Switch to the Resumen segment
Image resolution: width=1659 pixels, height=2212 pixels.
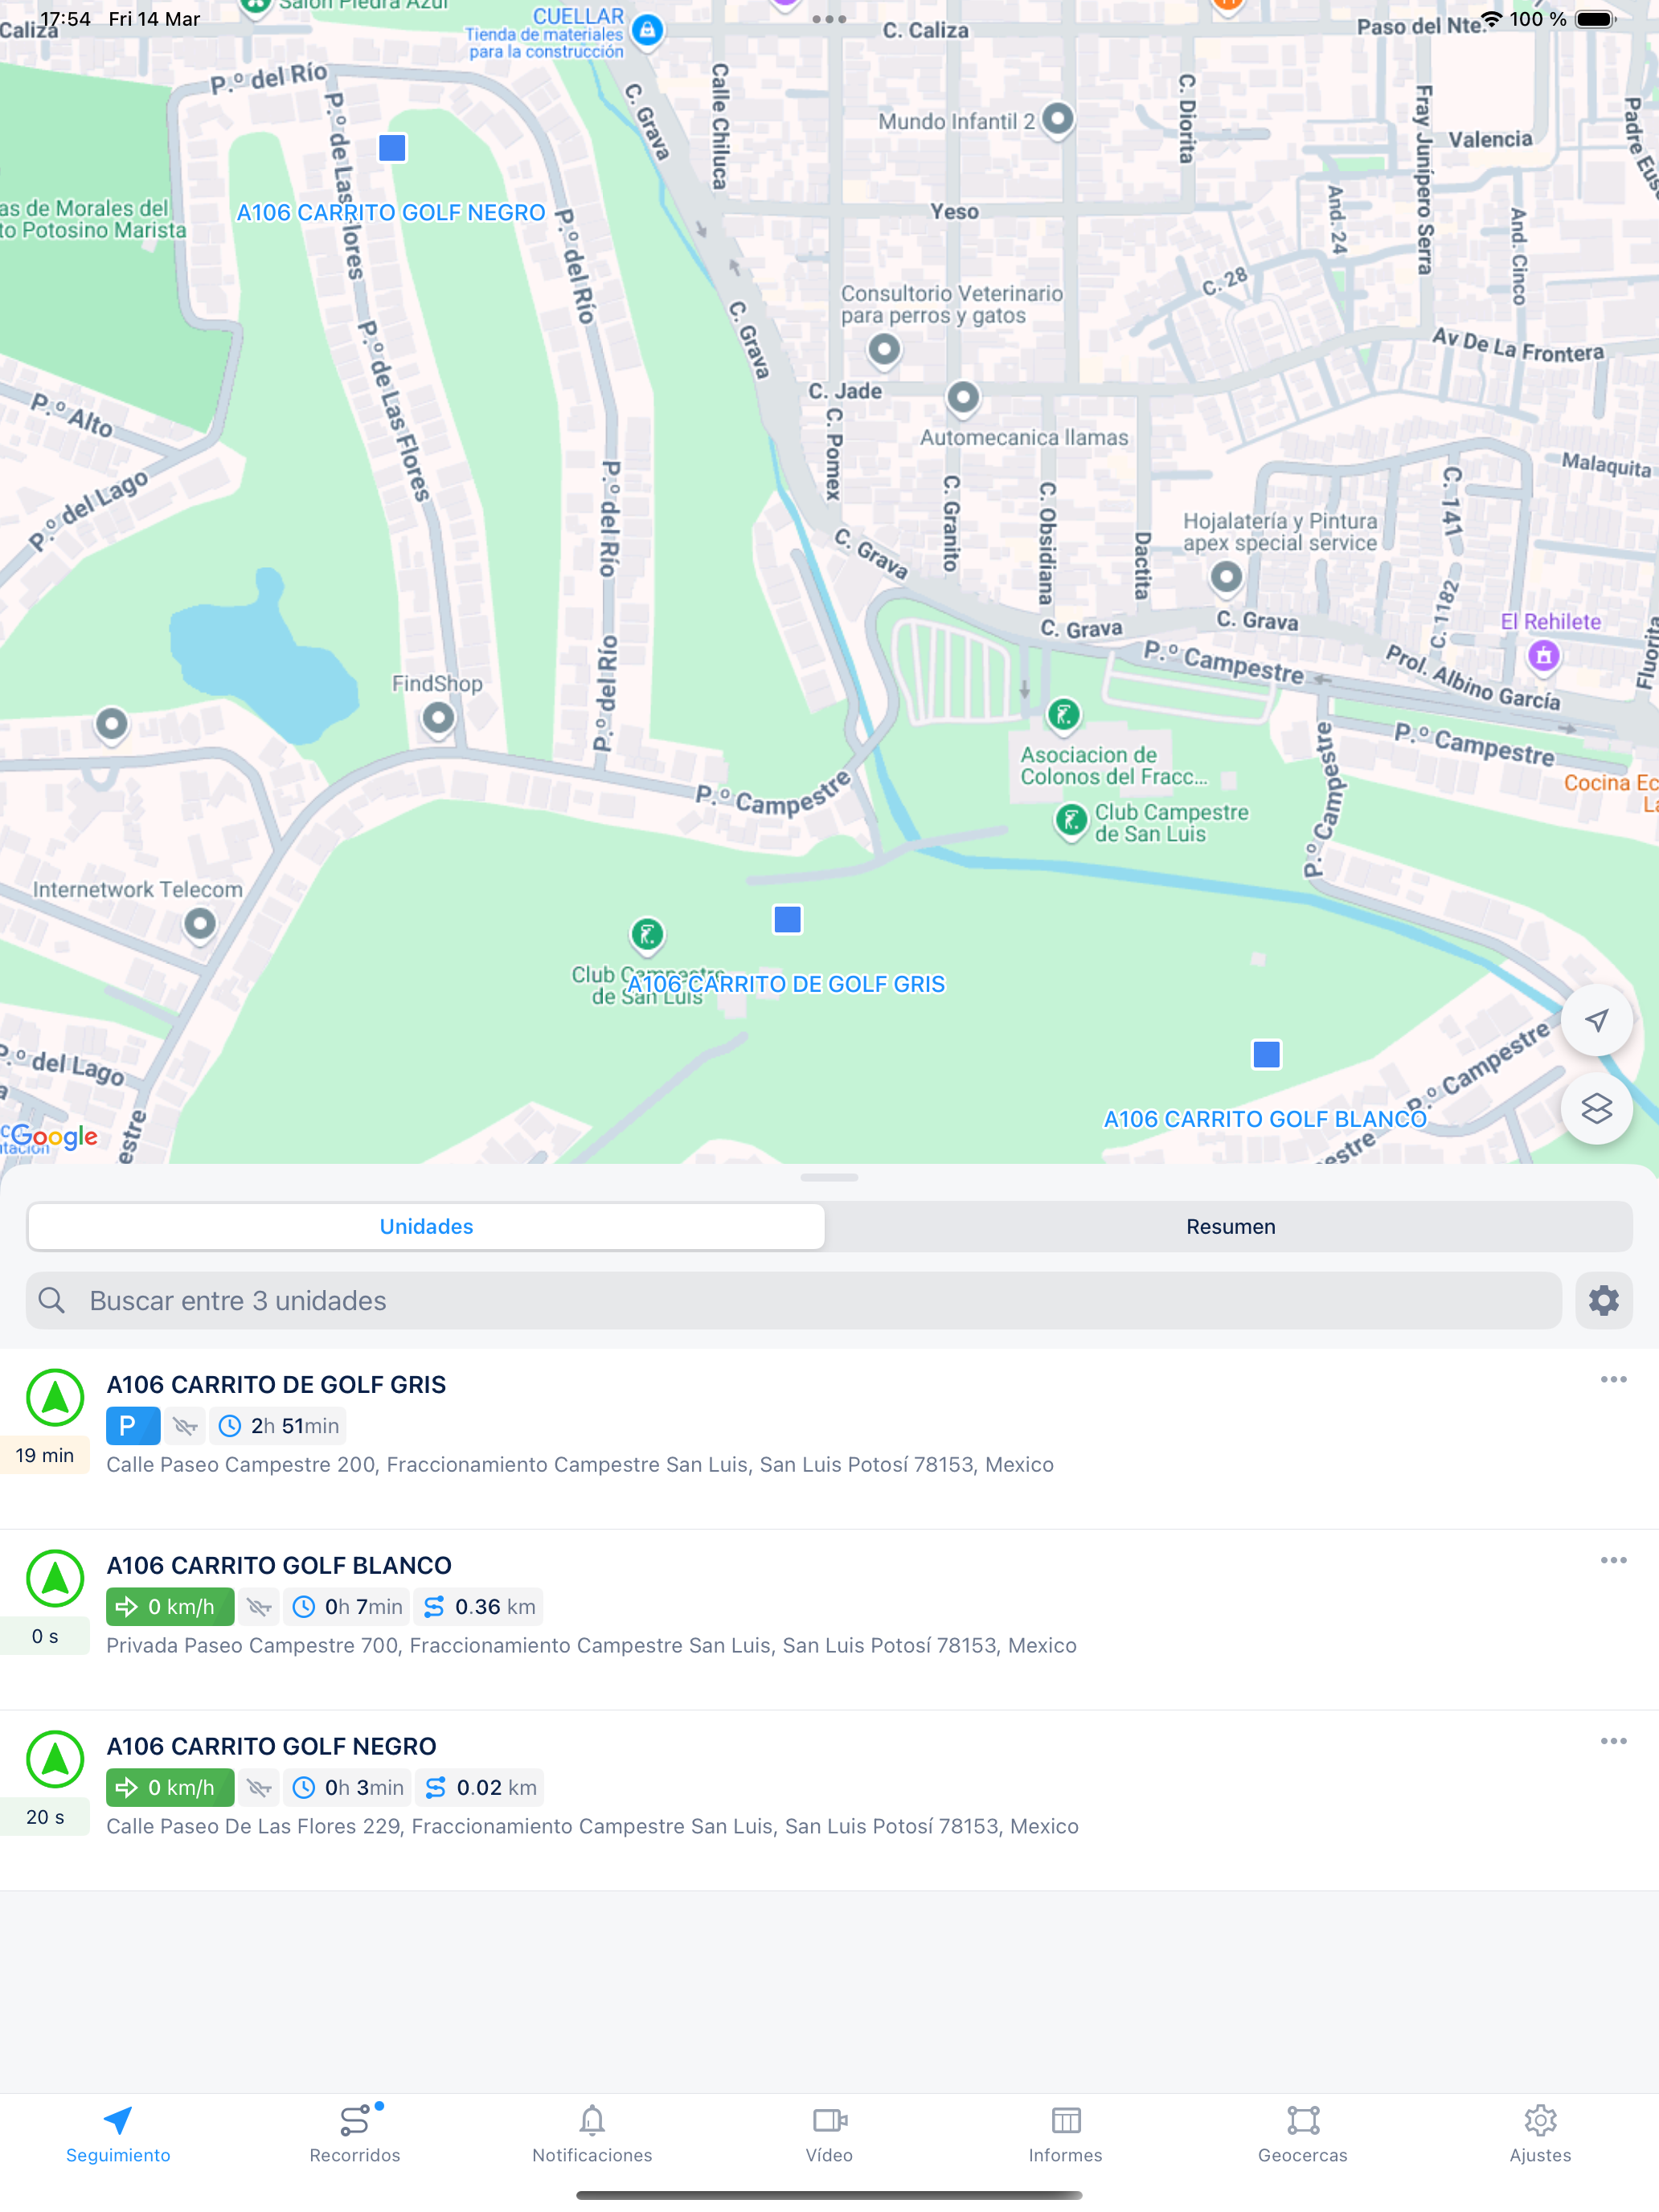(1230, 1226)
